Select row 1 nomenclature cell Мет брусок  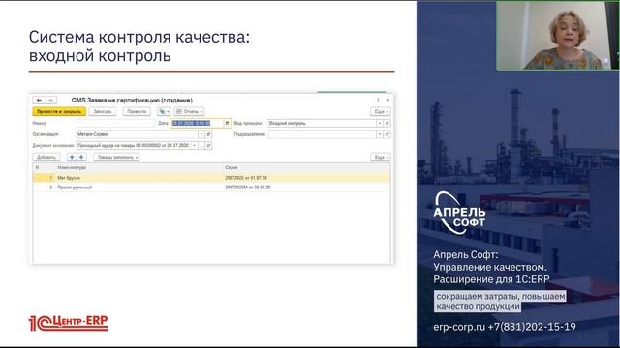pos(139,178)
